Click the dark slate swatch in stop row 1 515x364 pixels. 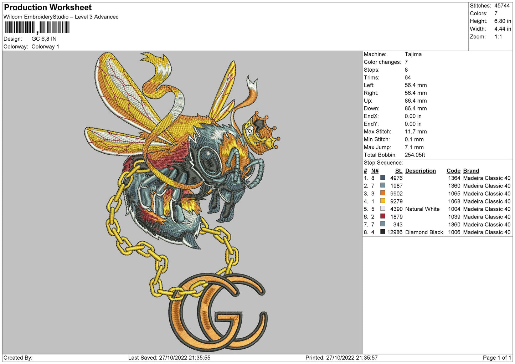click(383, 178)
